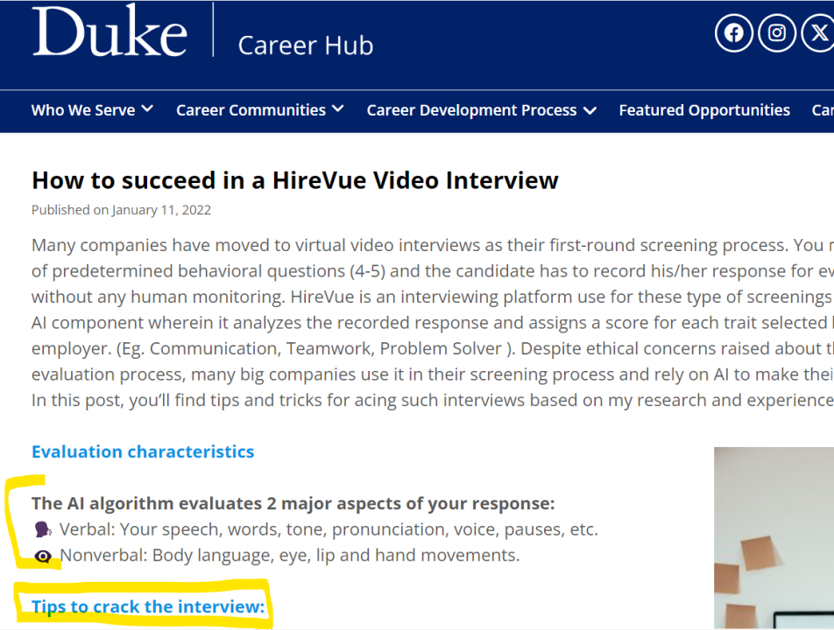Click the HireVue Video Interview article title
Image resolution: width=834 pixels, height=630 pixels.
coord(295,180)
